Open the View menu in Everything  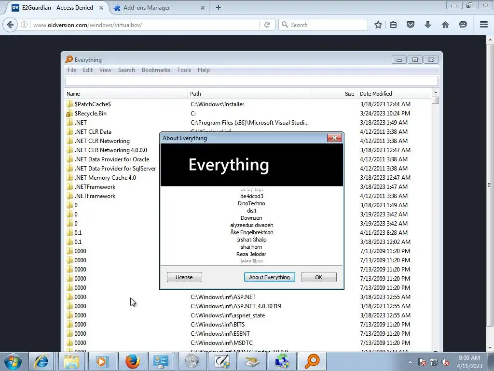pyautogui.click(x=105, y=70)
